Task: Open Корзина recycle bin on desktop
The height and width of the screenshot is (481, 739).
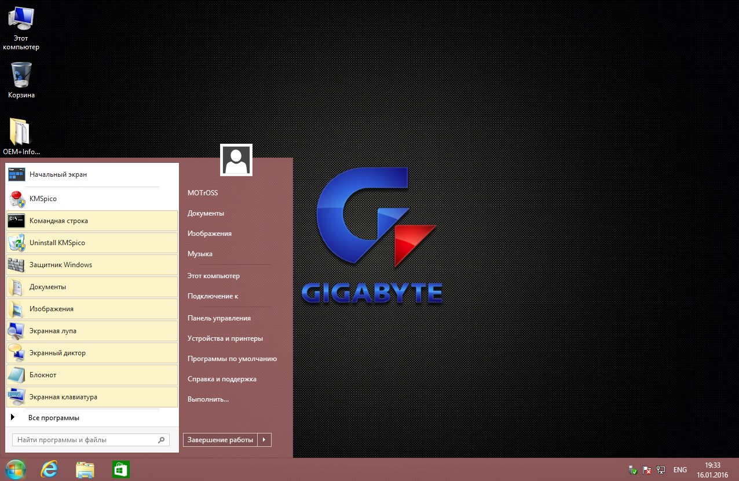Action: coord(21,80)
